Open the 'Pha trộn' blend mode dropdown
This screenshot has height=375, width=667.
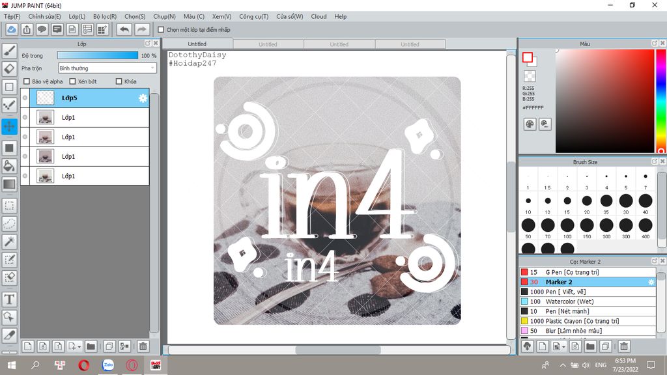[x=107, y=68]
